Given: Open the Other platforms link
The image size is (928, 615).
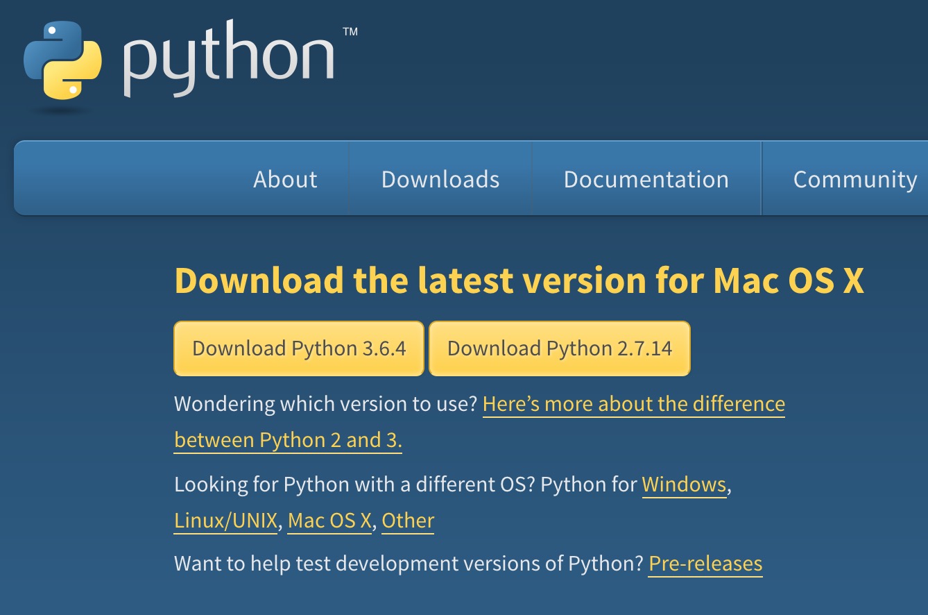Looking at the screenshot, I should point(408,520).
